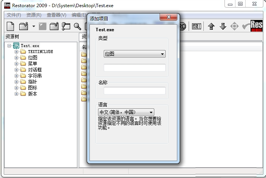Click the magnifier Find icon in toolbar
Screen dimensions: 266x178
[77, 26]
